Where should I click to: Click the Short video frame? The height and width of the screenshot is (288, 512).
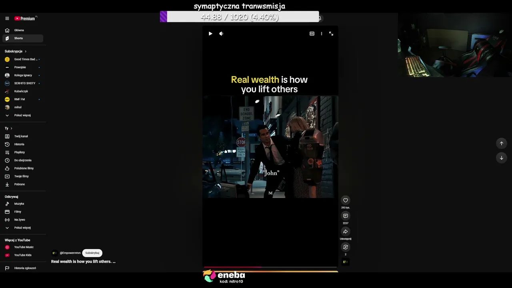pyautogui.click(x=270, y=147)
